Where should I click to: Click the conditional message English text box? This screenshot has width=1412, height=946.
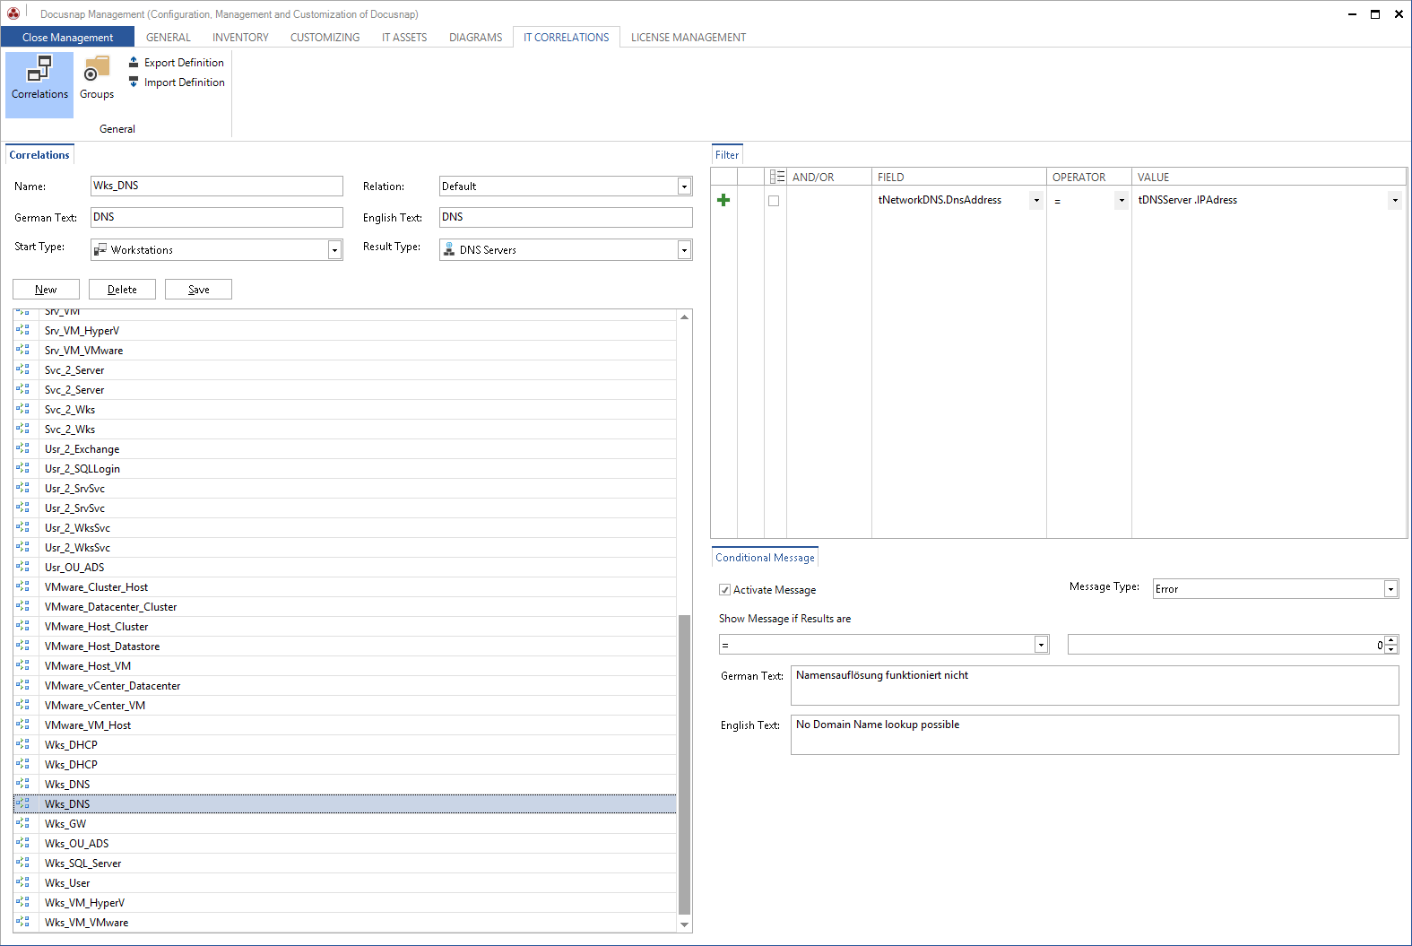coord(1095,734)
